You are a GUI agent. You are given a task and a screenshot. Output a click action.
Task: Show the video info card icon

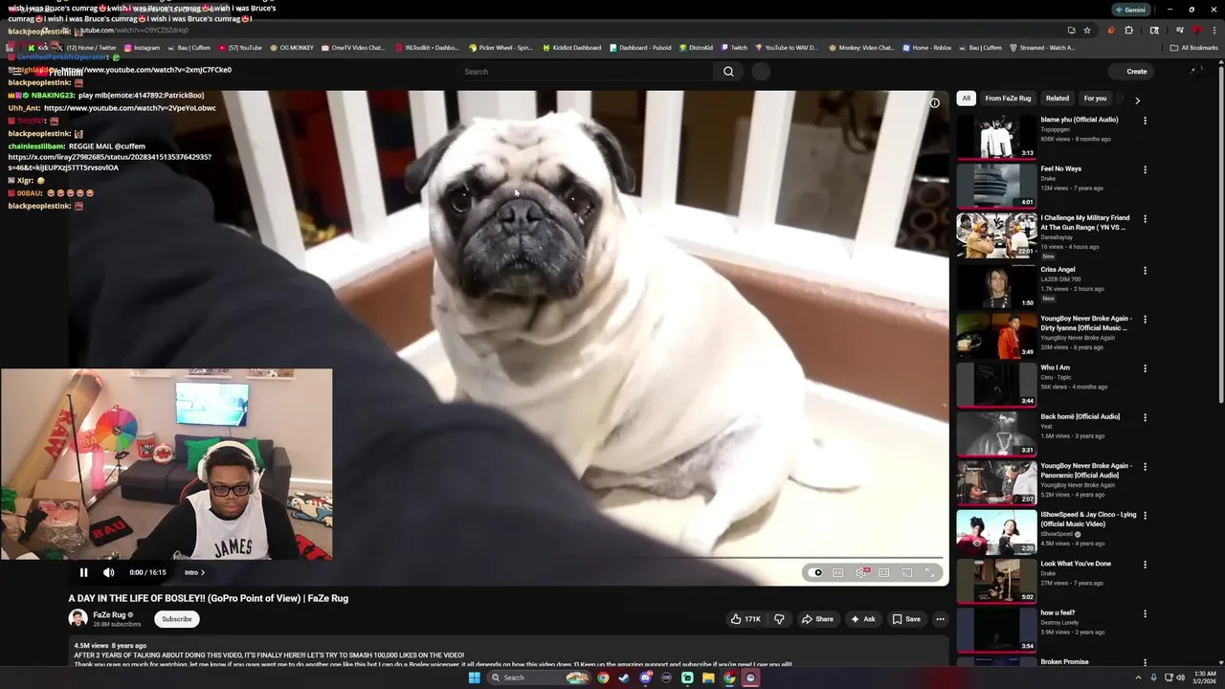935,103
